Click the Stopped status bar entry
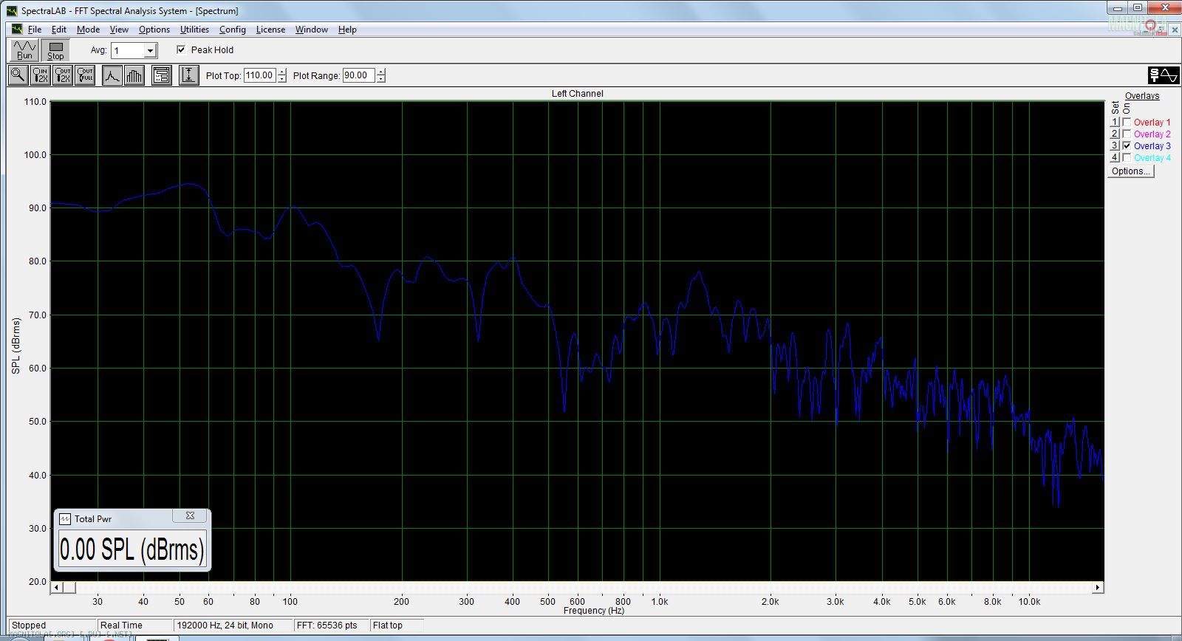 pos(52,625)
